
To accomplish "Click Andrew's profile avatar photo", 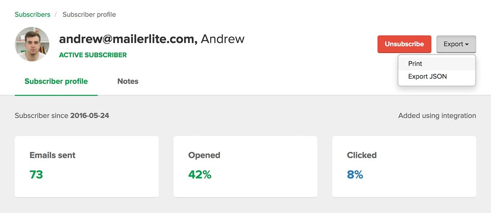I will click(x=32, y=44).
